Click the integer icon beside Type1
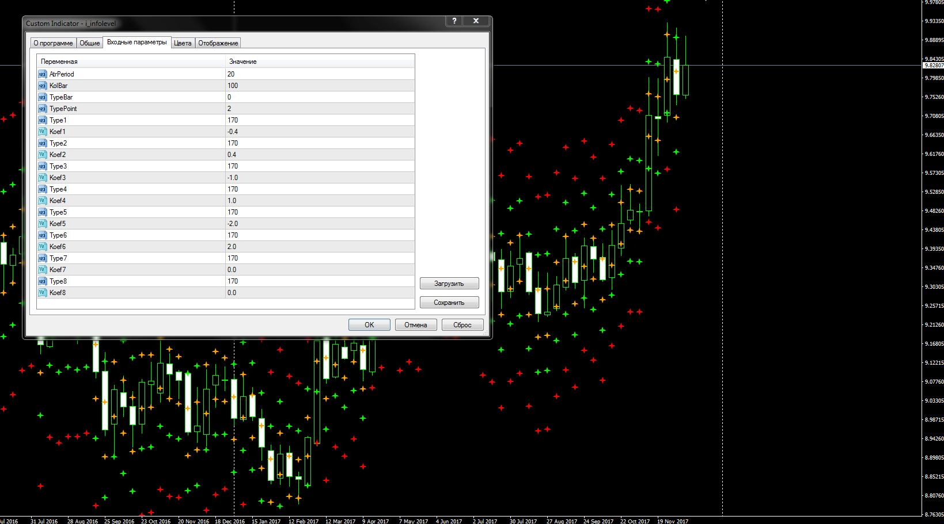Screen dimensions: 944x524 pyautogui.click(x=42, y=120)
